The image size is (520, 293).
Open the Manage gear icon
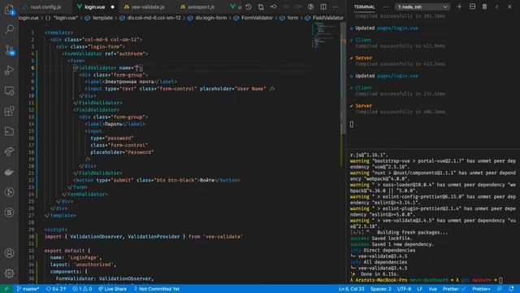point(9,273)
